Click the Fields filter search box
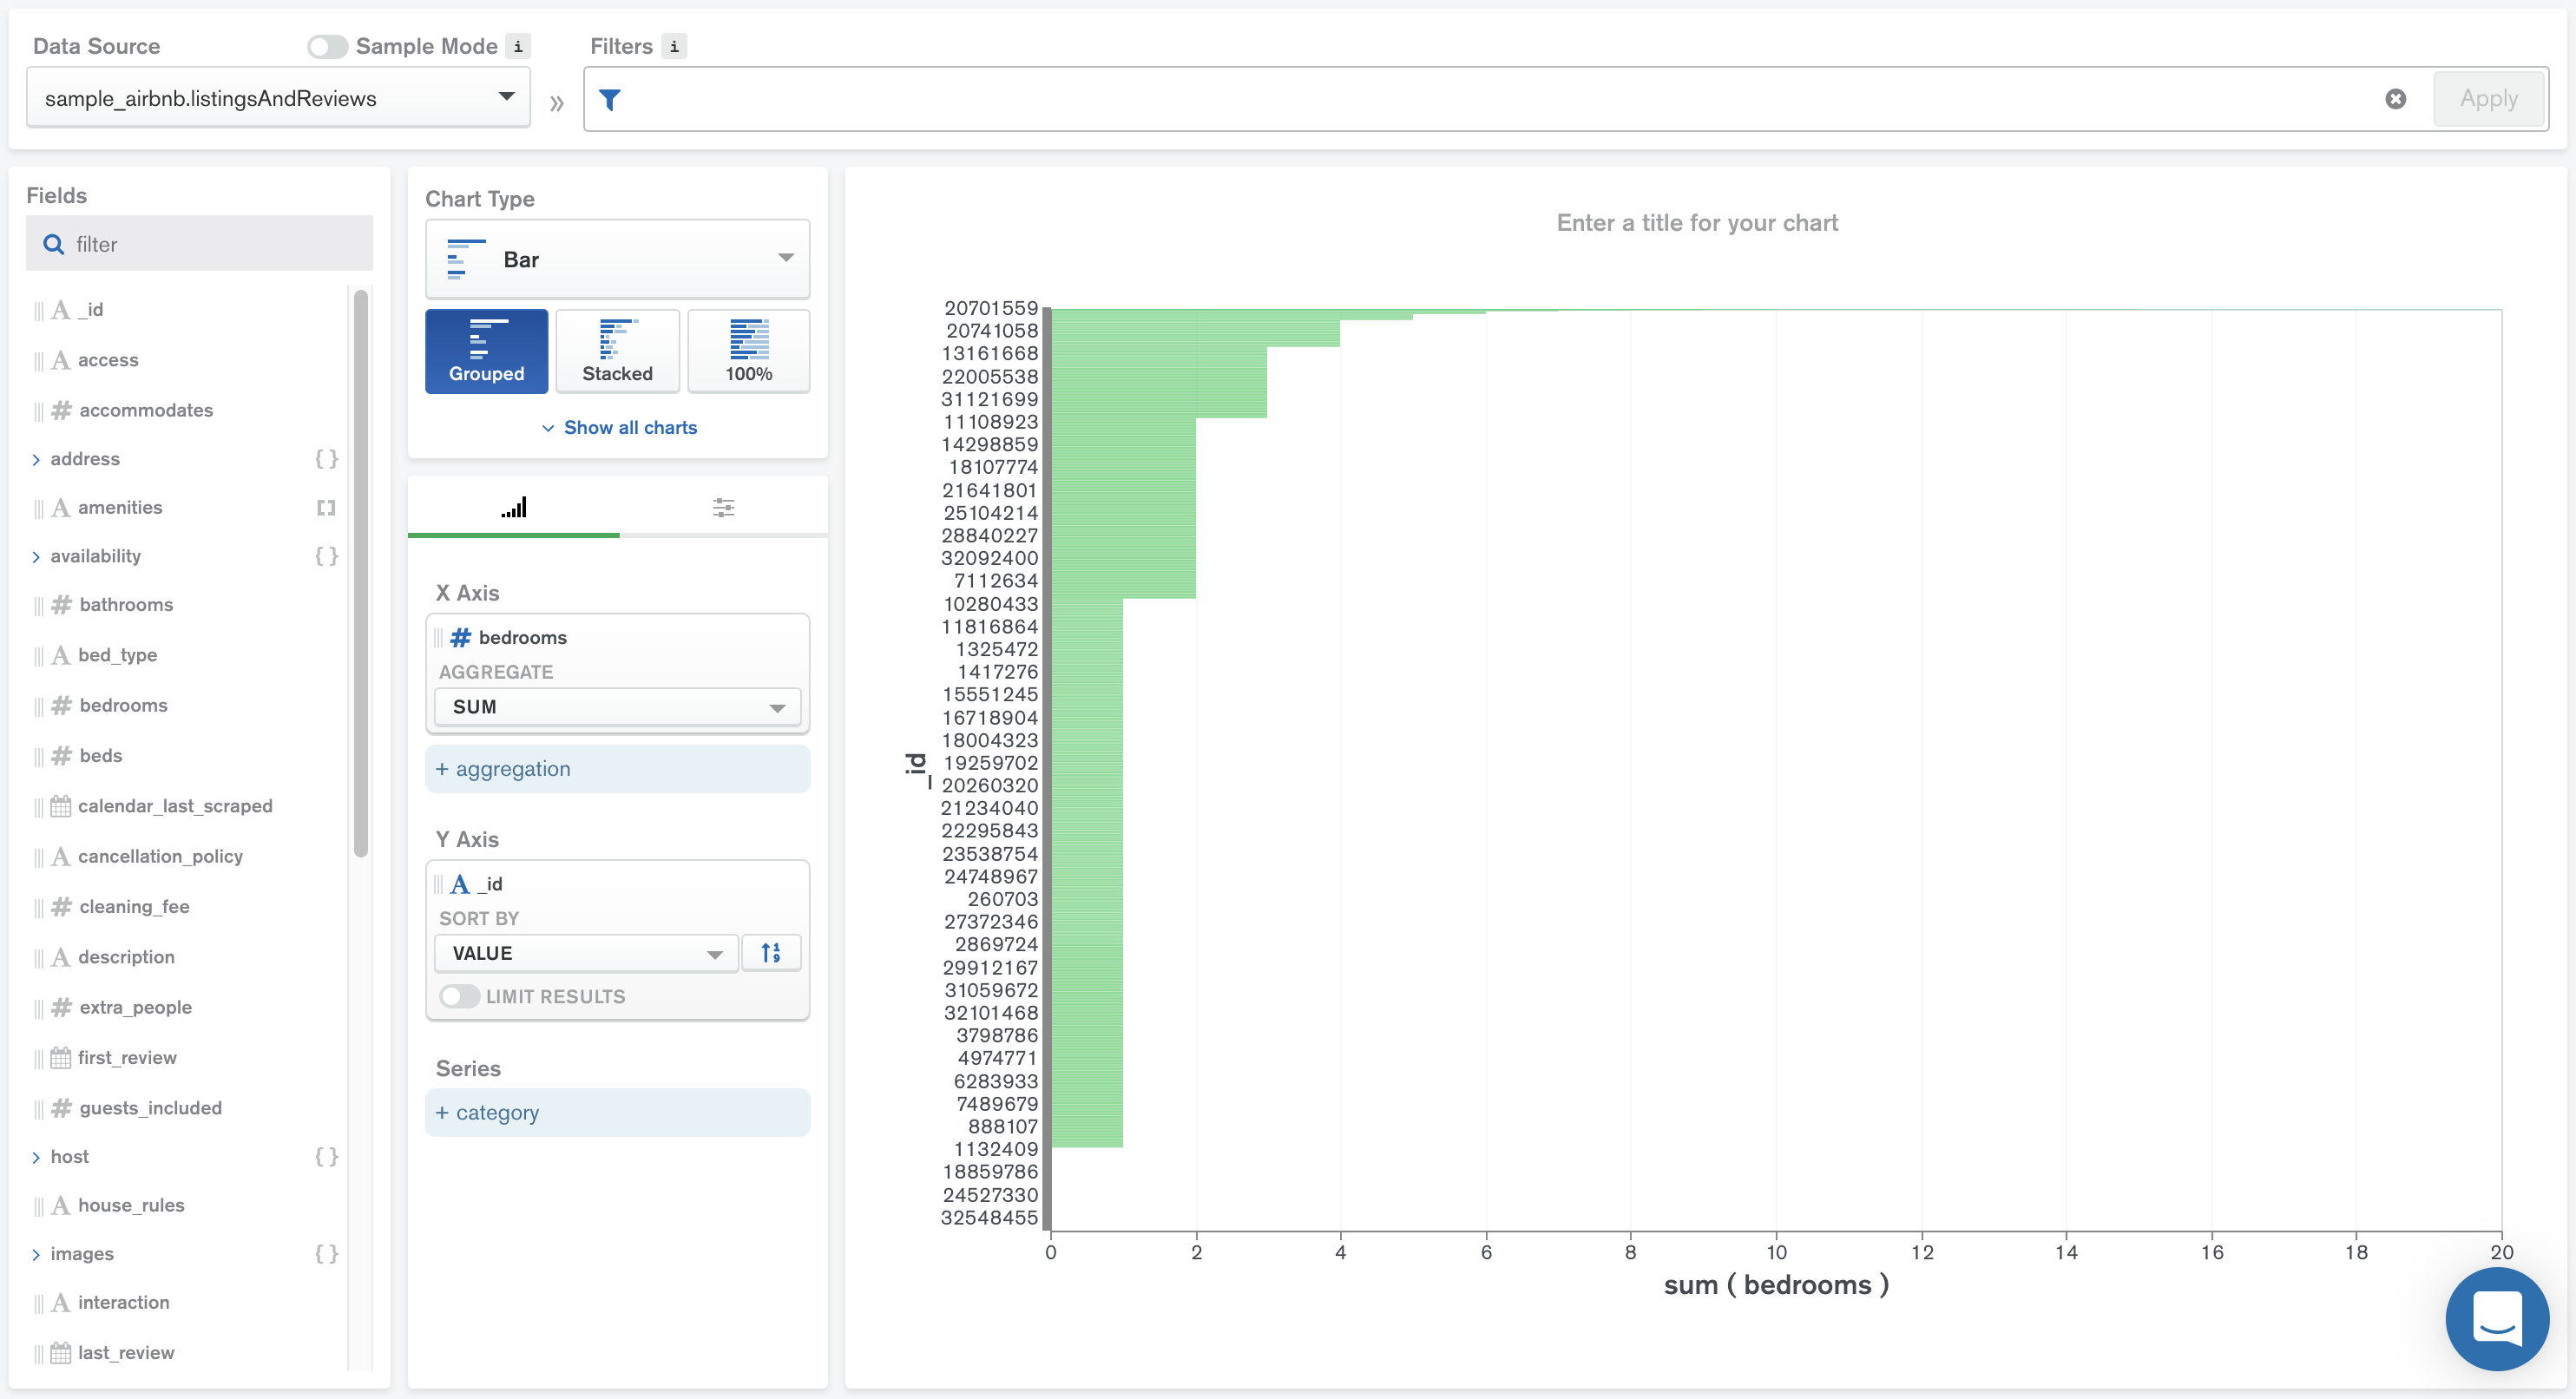 [199, 244]
